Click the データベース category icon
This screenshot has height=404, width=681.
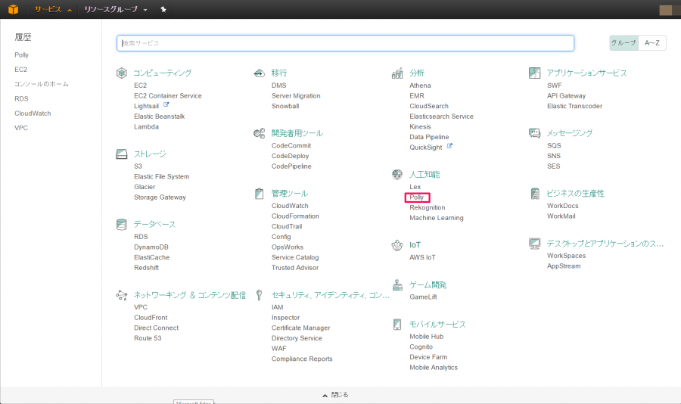[122, 224]
